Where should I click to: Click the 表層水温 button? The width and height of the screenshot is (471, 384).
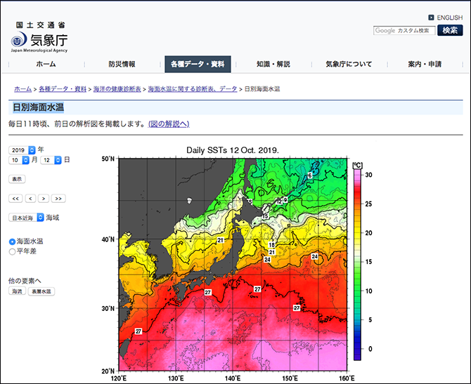tap(41, 291)
